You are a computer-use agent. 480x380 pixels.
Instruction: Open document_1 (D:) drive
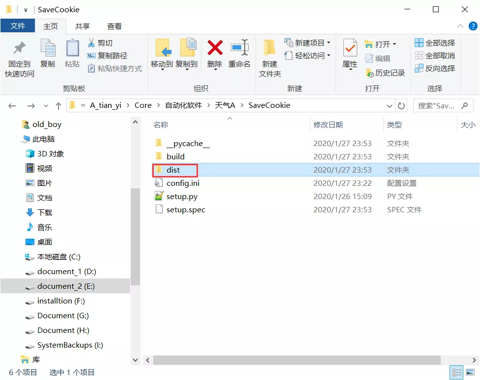60,271
